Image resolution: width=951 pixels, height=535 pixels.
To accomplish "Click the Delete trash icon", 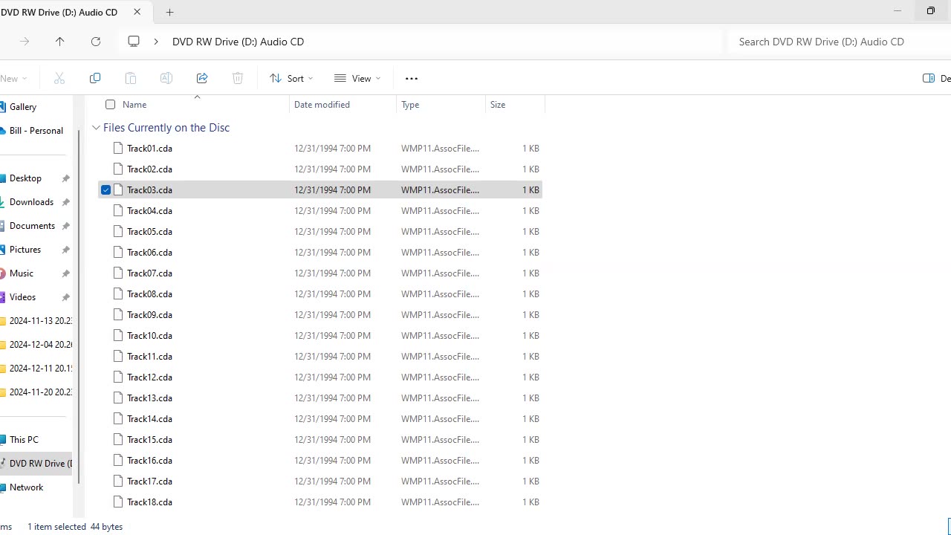I will (238, 78).
